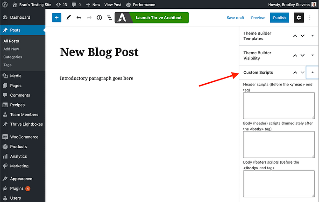
Task: Open the updates icon showing 13
Action: (x=61, y=4)
